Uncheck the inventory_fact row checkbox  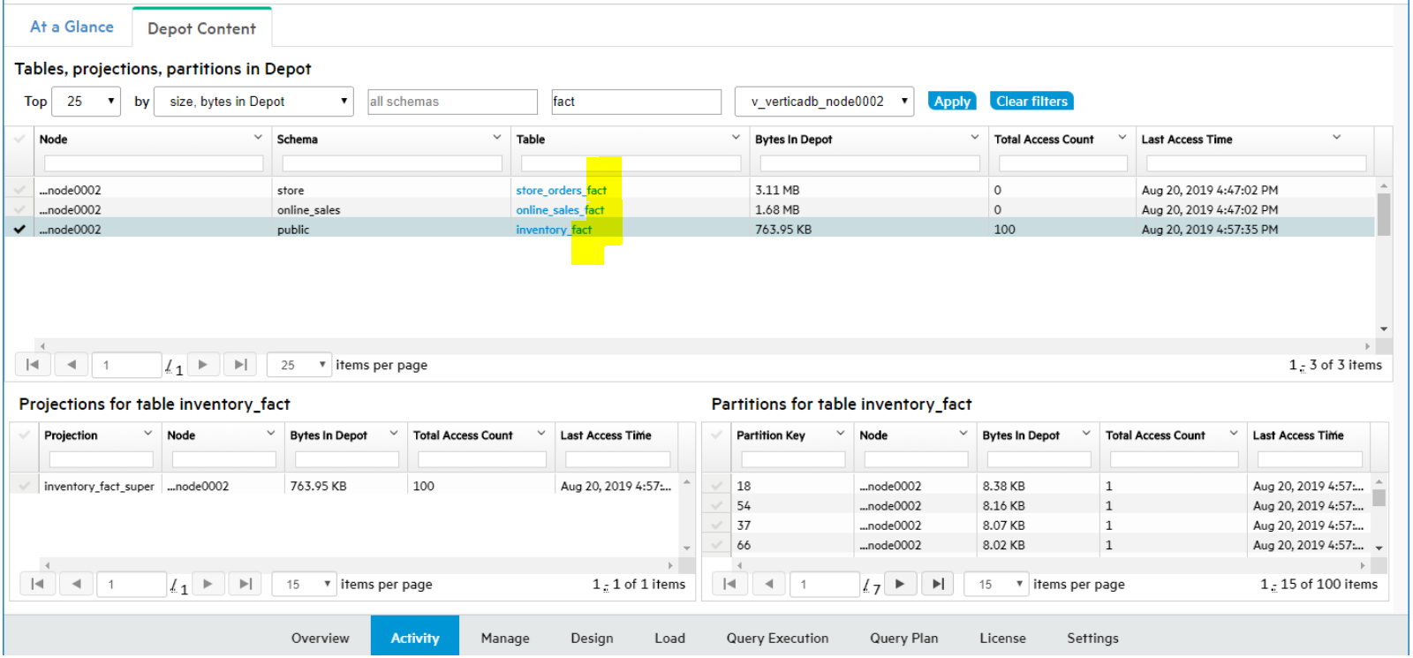pos(19,230)
